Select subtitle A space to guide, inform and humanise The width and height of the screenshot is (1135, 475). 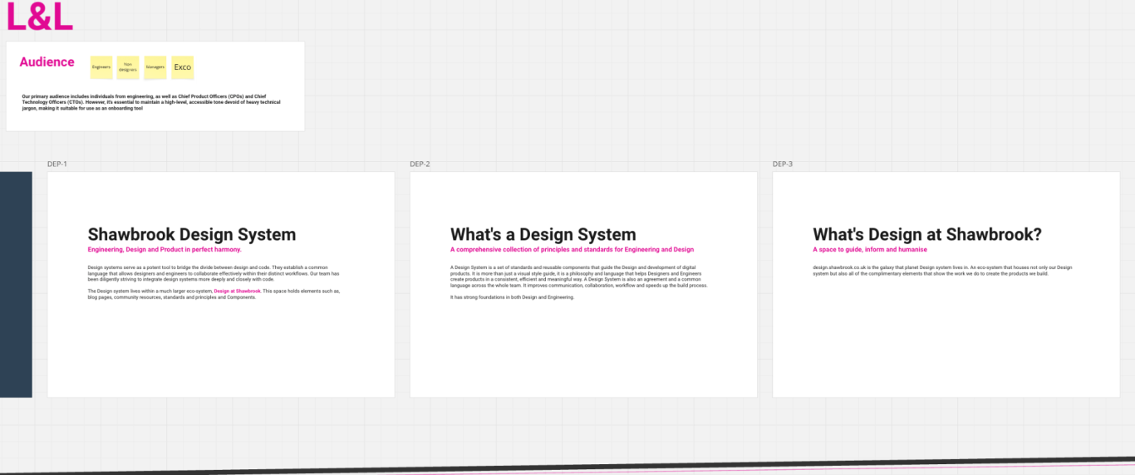coord(869,250)
